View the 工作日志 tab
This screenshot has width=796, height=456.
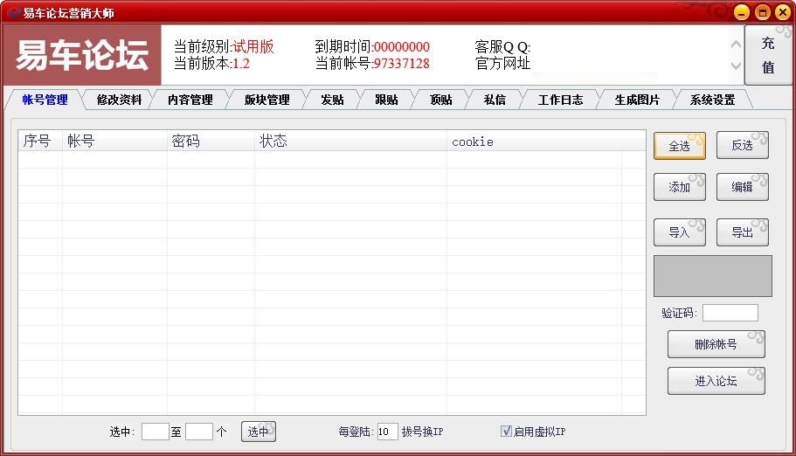coord(560,100)
